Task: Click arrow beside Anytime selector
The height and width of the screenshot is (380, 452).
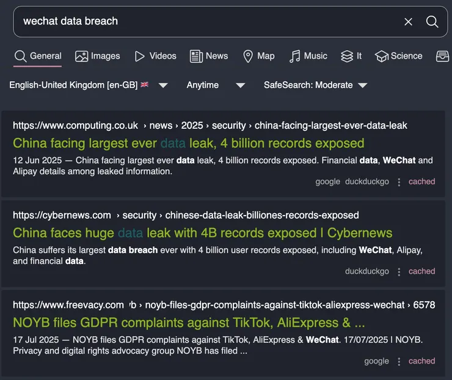Action: (241, 86)
